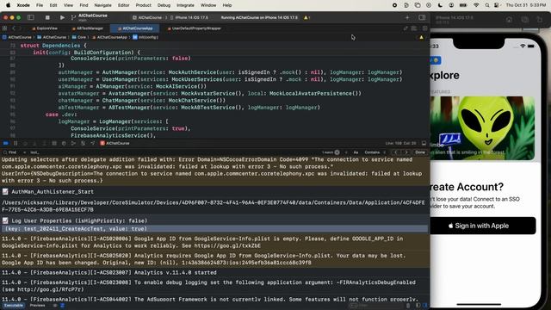Toggle the navigator sidebar

click(31, 17)
